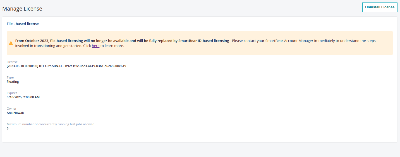Click the license timestamp 2023-05-10 00:00:00

click(x=22, y=66)
